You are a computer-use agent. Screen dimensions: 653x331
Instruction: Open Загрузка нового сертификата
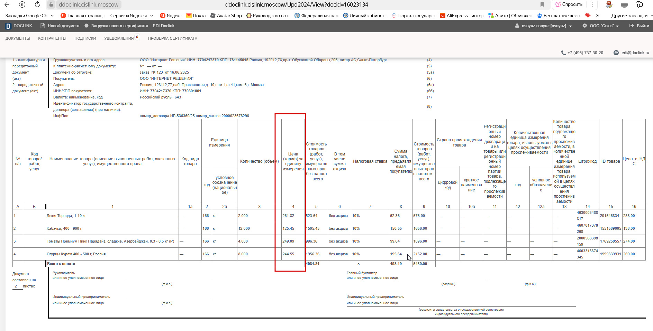coord(116,26)
